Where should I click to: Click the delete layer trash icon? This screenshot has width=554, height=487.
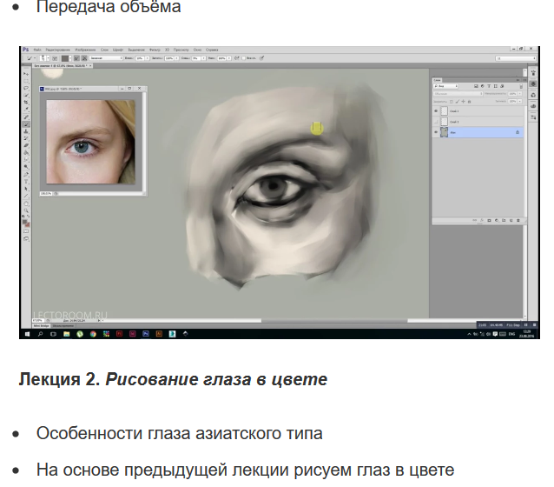518,221
